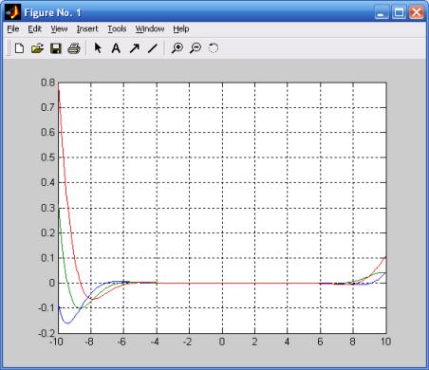Open the Help menu
The height and width of the screenshot is (370, 429).
[181, 29]
